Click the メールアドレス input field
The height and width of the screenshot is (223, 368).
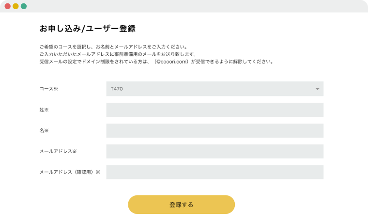(215, 151)
